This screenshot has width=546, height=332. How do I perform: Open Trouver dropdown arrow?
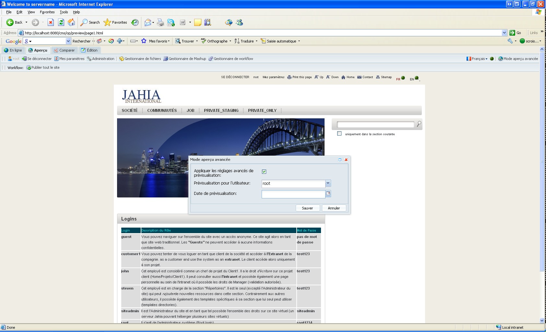pyautogui.click(x=197, y=41)
